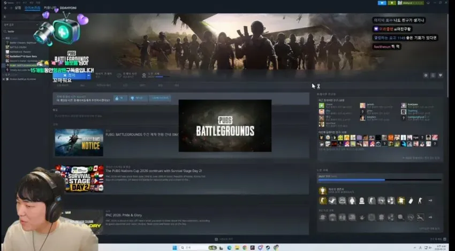The image size is (455, 251).
Task: Open the 'view my achievements' link at panel bottom
Action: click(429, 229)
